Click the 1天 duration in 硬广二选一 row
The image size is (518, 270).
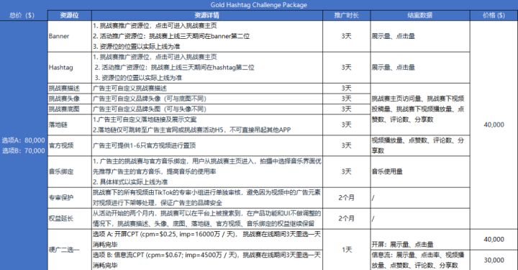(347, 250)
